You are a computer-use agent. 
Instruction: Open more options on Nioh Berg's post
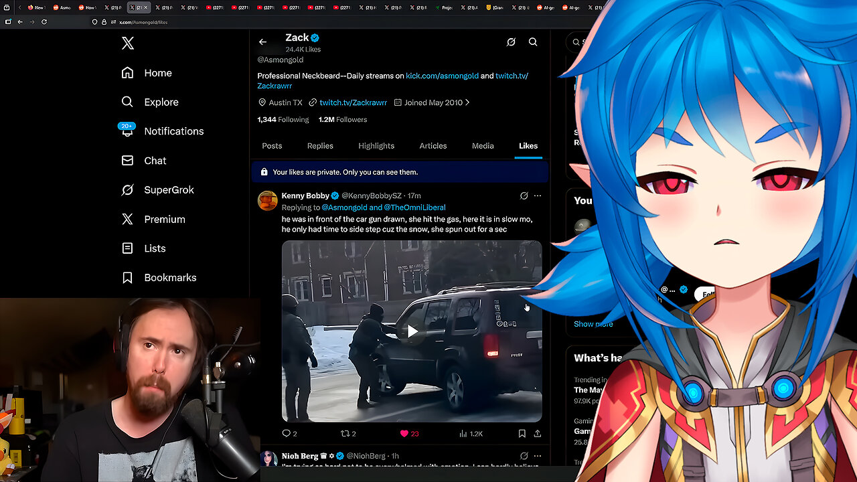(x=538, y=456)
